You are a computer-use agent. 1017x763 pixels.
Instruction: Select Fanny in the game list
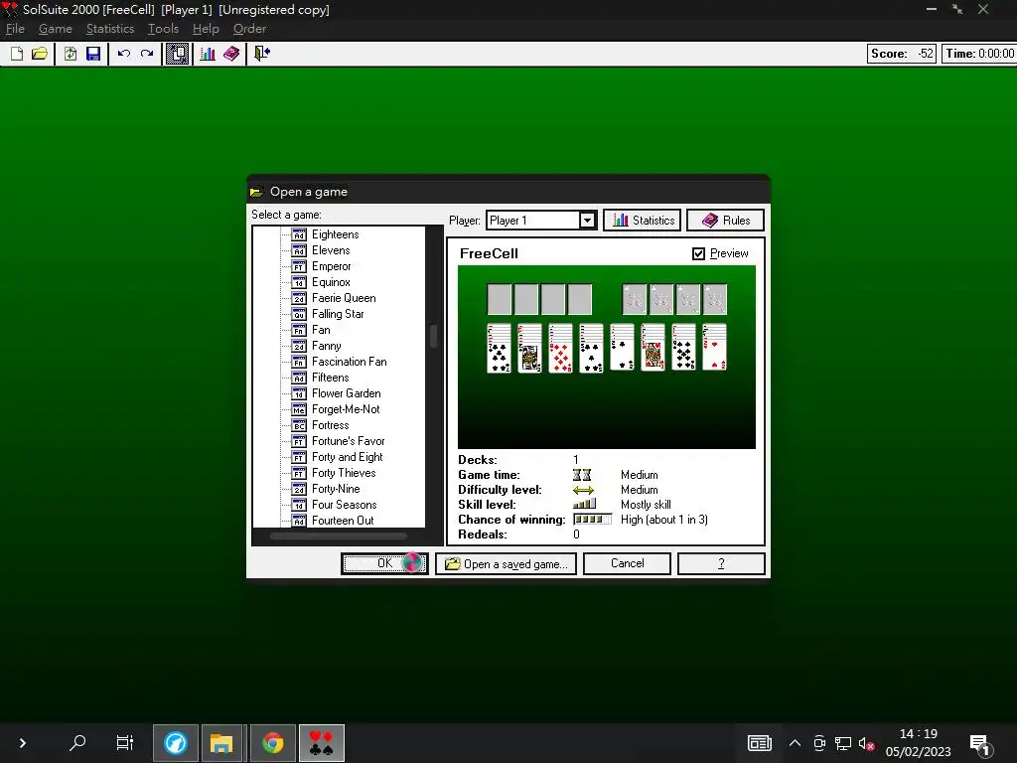coord(326,346)
